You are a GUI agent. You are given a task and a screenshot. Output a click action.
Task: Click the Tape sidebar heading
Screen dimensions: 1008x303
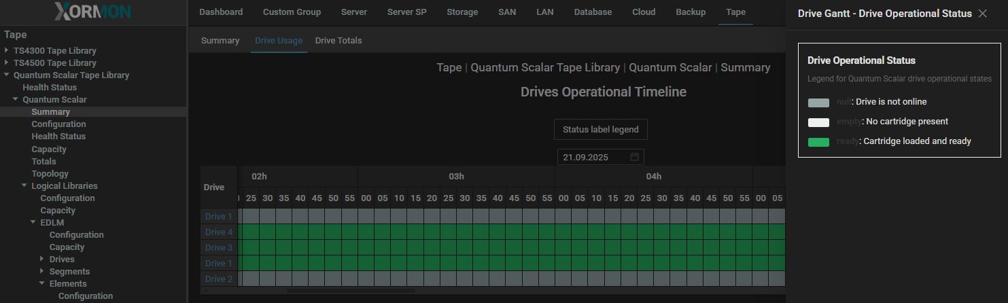tap(16, 35)
